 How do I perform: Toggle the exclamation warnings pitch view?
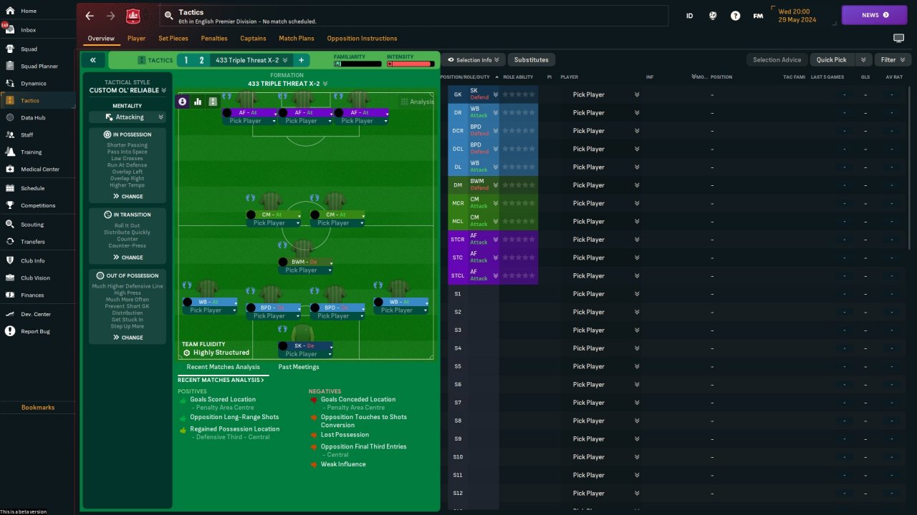[x=213, y=102]
